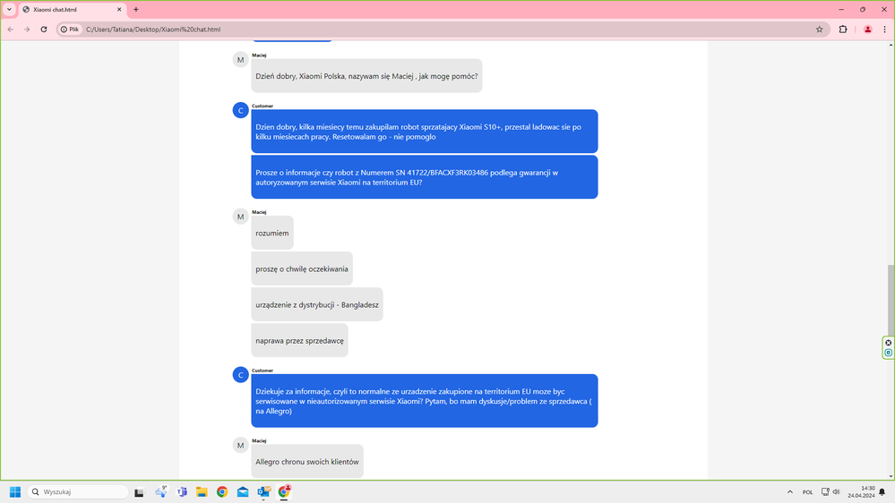
Task: Close the floating side widget with X
Action: [x=888, y=343]
